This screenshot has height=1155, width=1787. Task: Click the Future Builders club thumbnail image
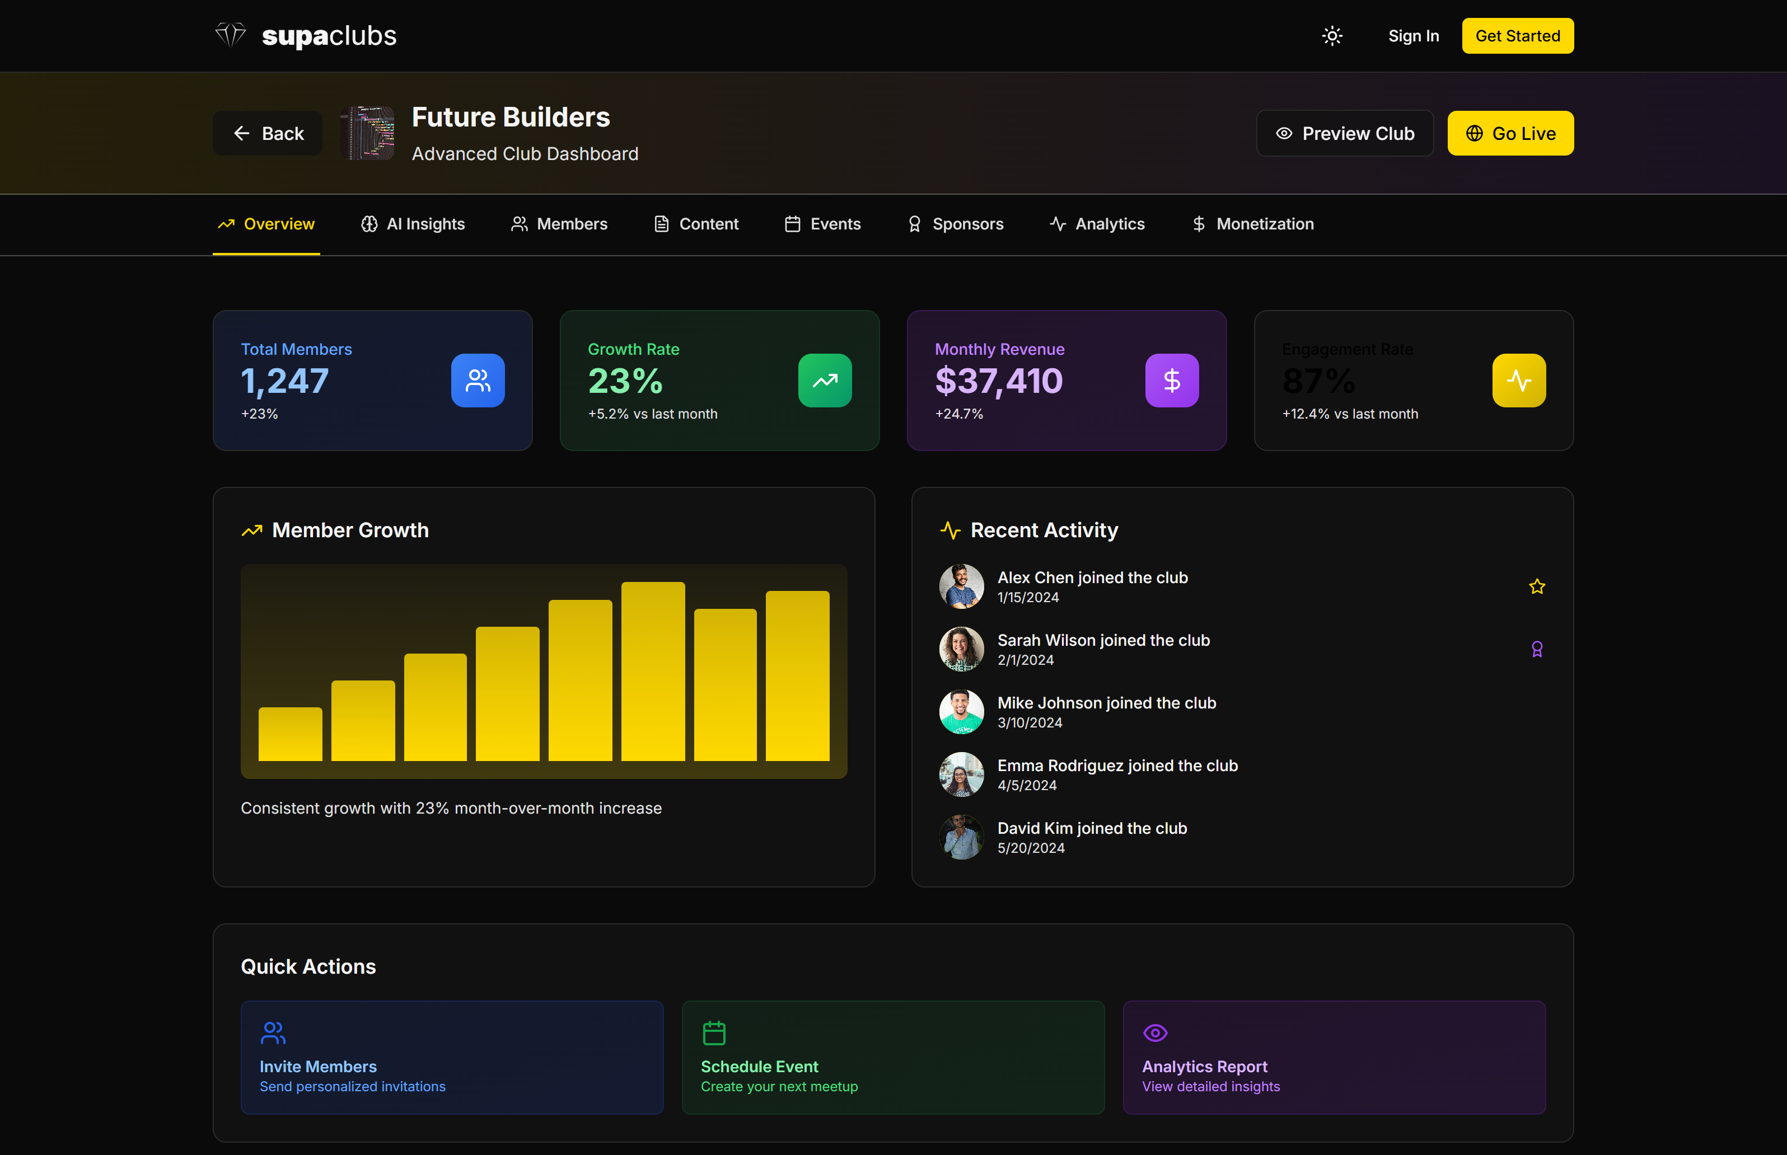tap(367, 134)
